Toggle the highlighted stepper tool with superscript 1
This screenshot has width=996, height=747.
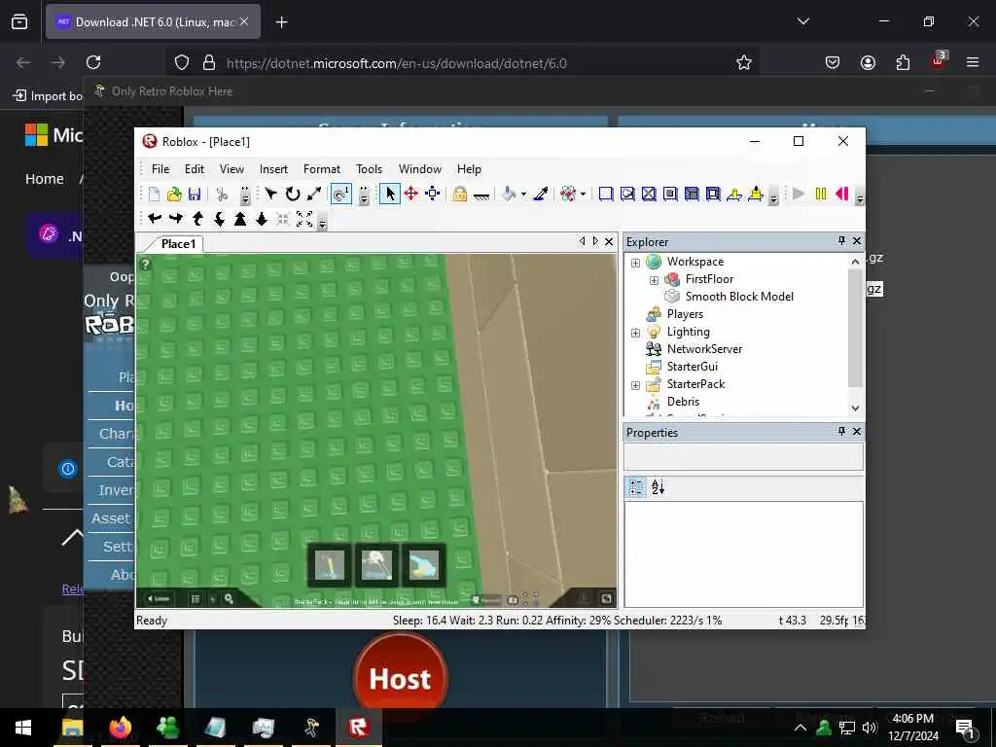pos(341,195)
